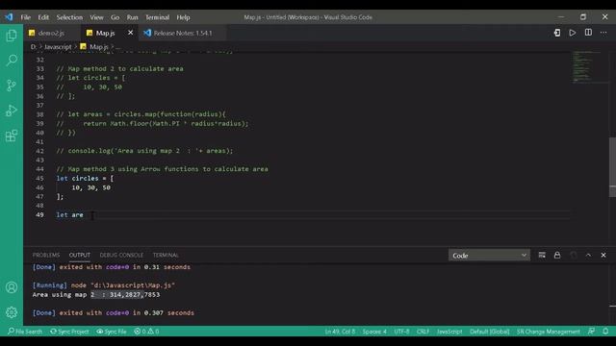
Task: Click line number 44 in gutter
Action: (39, 169)
